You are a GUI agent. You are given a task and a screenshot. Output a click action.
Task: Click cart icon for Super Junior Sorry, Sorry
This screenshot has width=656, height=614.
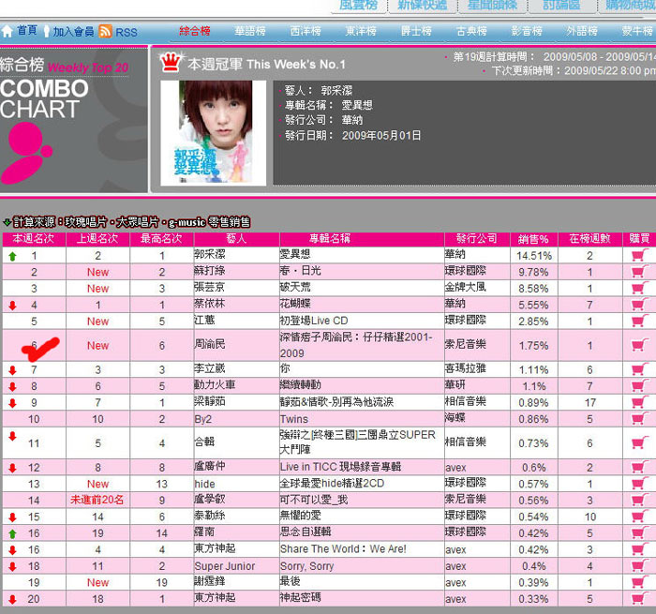click(639, 565)
